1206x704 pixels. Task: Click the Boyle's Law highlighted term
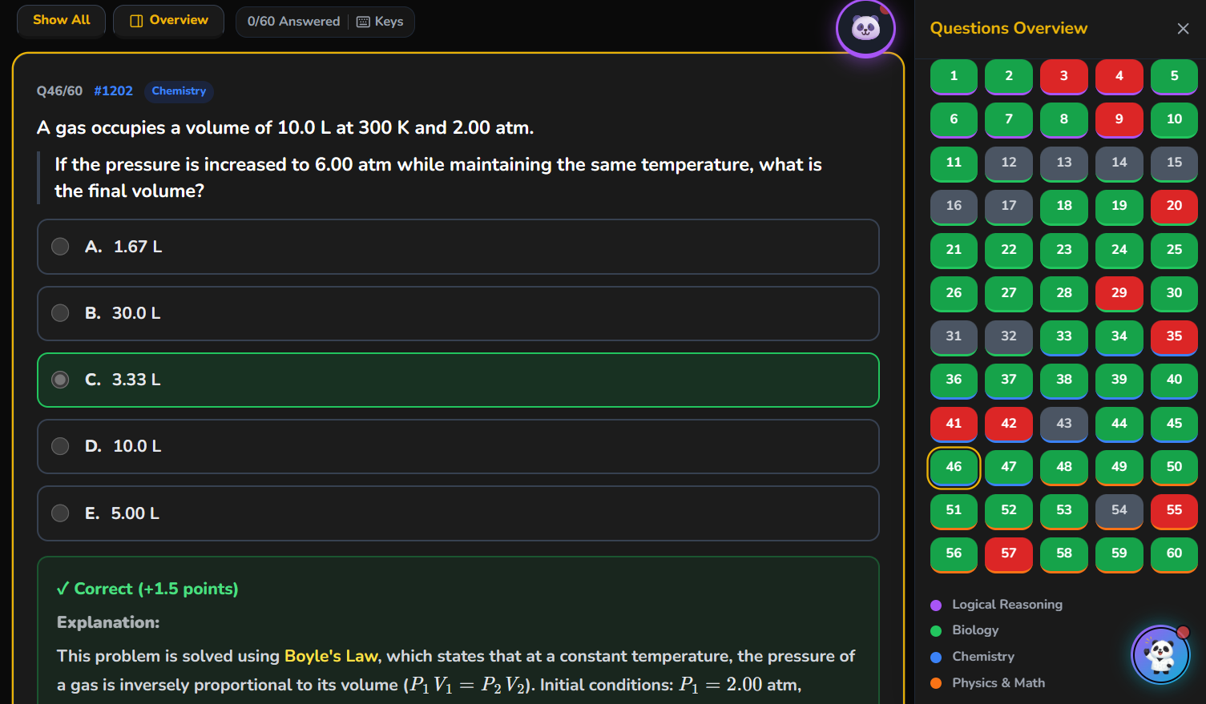click(331, 656)
